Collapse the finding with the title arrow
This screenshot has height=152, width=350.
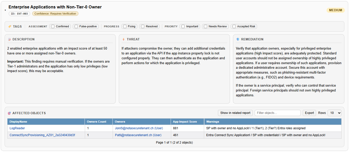pyautogui.click(x=5, y=10)
